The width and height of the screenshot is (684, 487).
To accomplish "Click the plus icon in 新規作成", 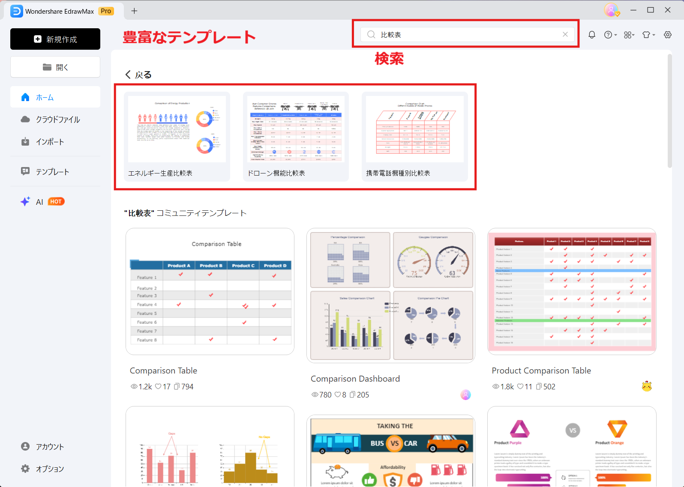I will pos(38,39).
